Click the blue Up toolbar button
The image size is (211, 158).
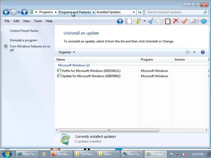120,21
